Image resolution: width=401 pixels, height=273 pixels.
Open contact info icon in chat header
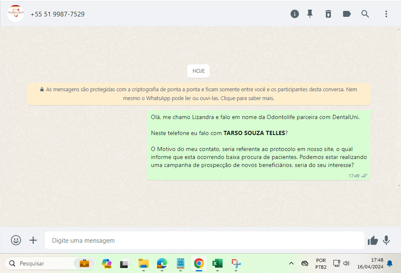pos(295,14)
